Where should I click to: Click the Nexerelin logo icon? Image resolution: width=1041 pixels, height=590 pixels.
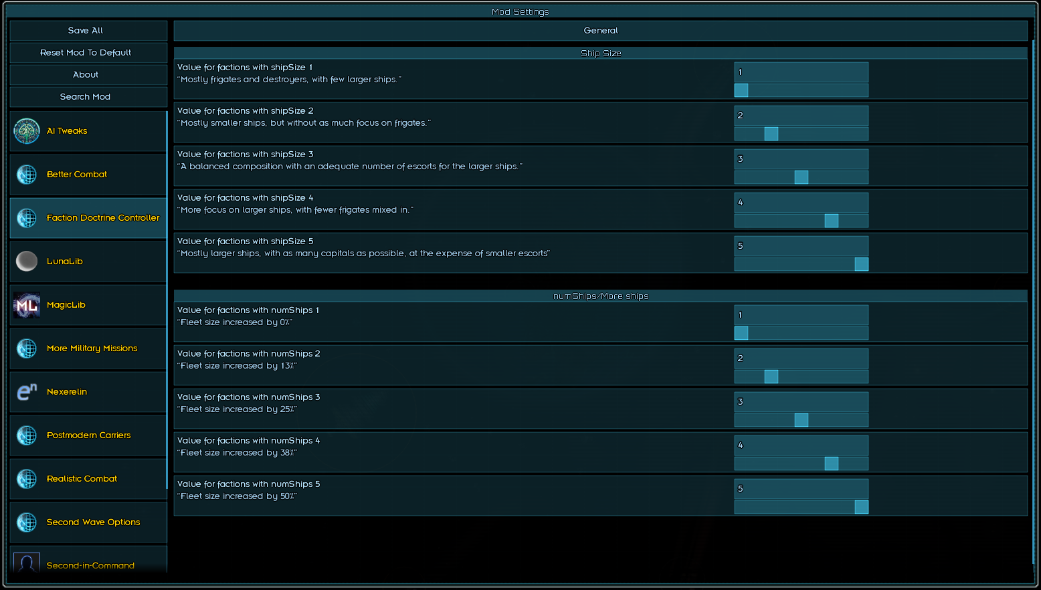click(27, 392)
